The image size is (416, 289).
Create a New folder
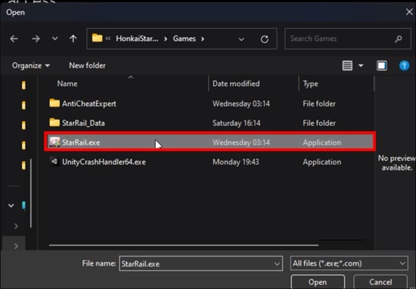pyautogui.click(x=87, y=65)
